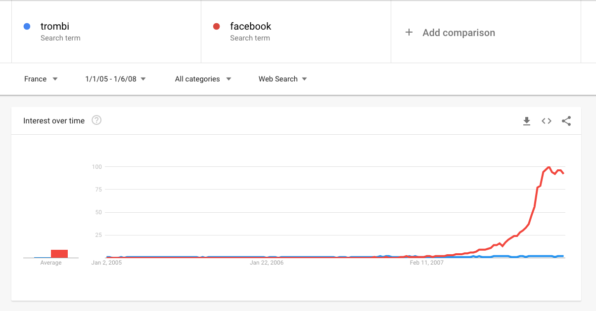Open the embed code icon
The width and height of the screenshot is (596, 311).
[547, 121]
